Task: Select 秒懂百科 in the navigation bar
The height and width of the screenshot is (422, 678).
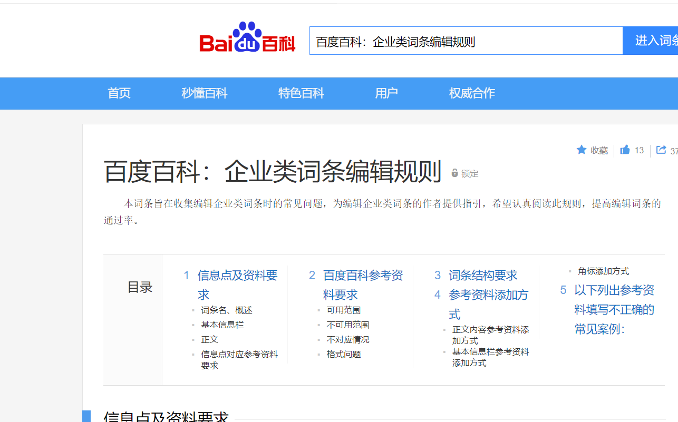Action: (204, 93)
